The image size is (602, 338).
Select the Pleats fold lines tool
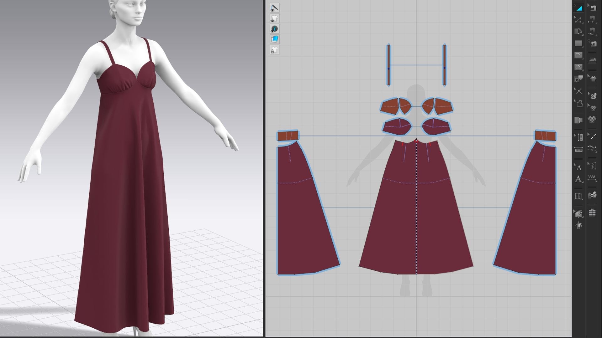click(x=578, y=196)
